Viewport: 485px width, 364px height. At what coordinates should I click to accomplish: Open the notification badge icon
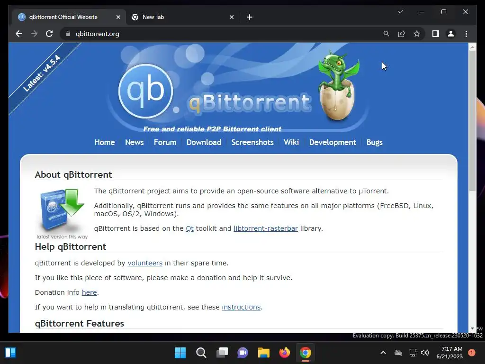[472, 353]
